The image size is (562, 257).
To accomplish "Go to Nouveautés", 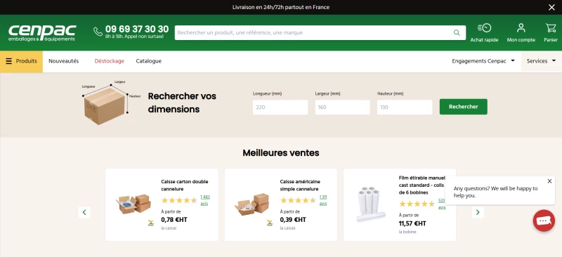I will 64,61.
